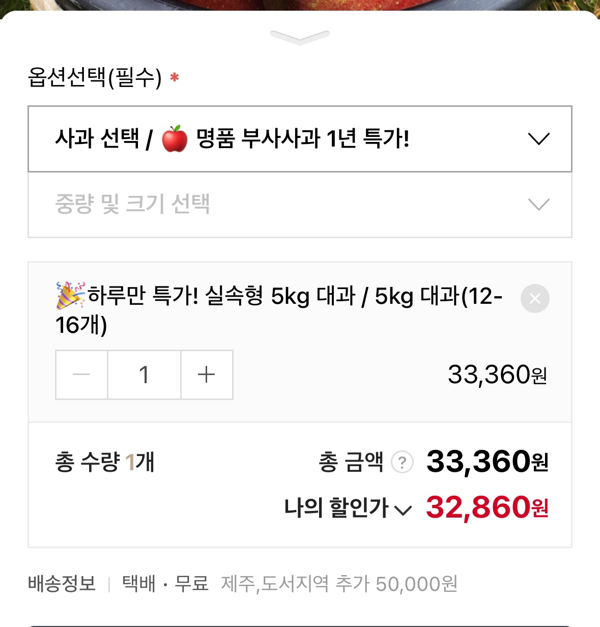600x627 pixels.
Task: Collapse the option sheet using the top handle
Action: click(x=300, y=37)
